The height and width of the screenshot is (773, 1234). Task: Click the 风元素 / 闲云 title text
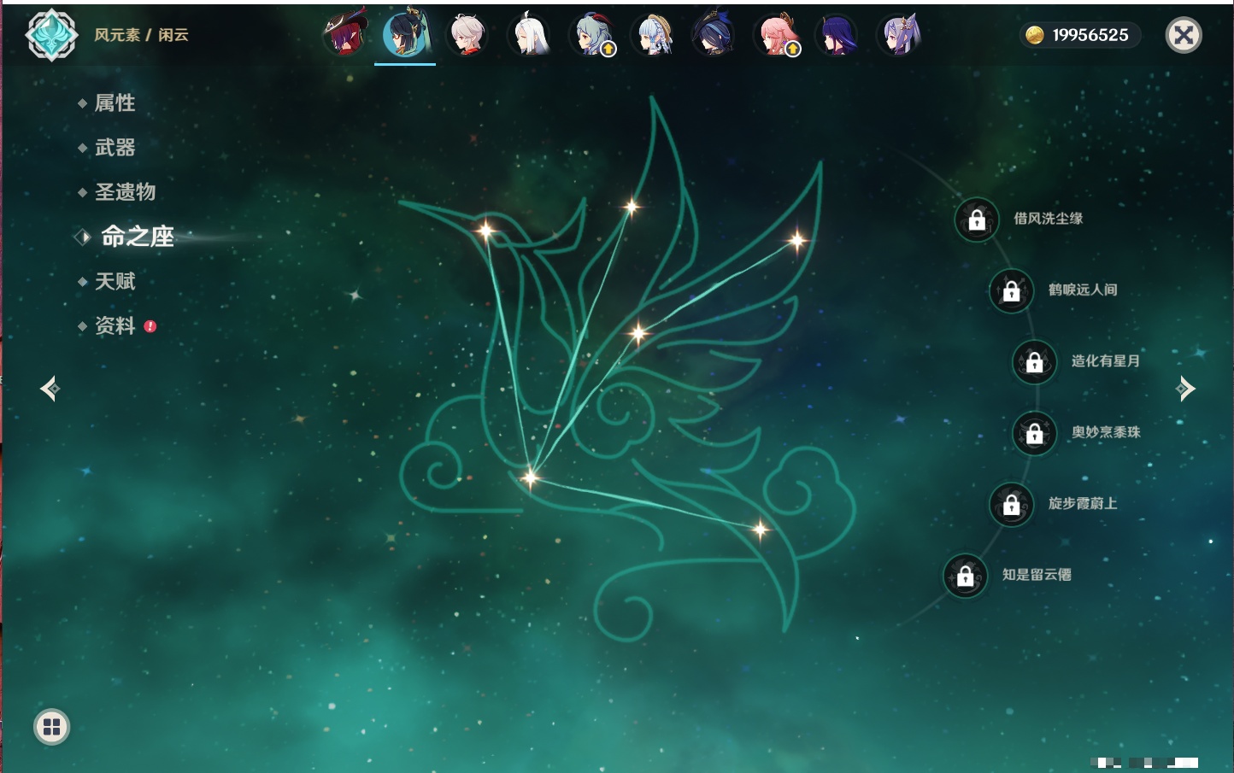(x=141, y=35)
